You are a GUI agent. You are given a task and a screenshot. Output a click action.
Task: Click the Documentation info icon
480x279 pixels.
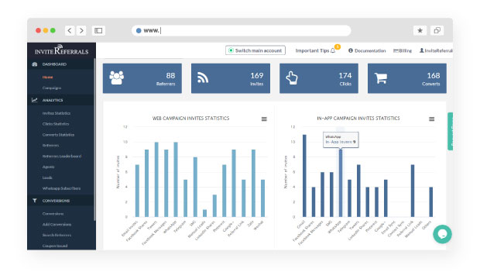[351, 50]
